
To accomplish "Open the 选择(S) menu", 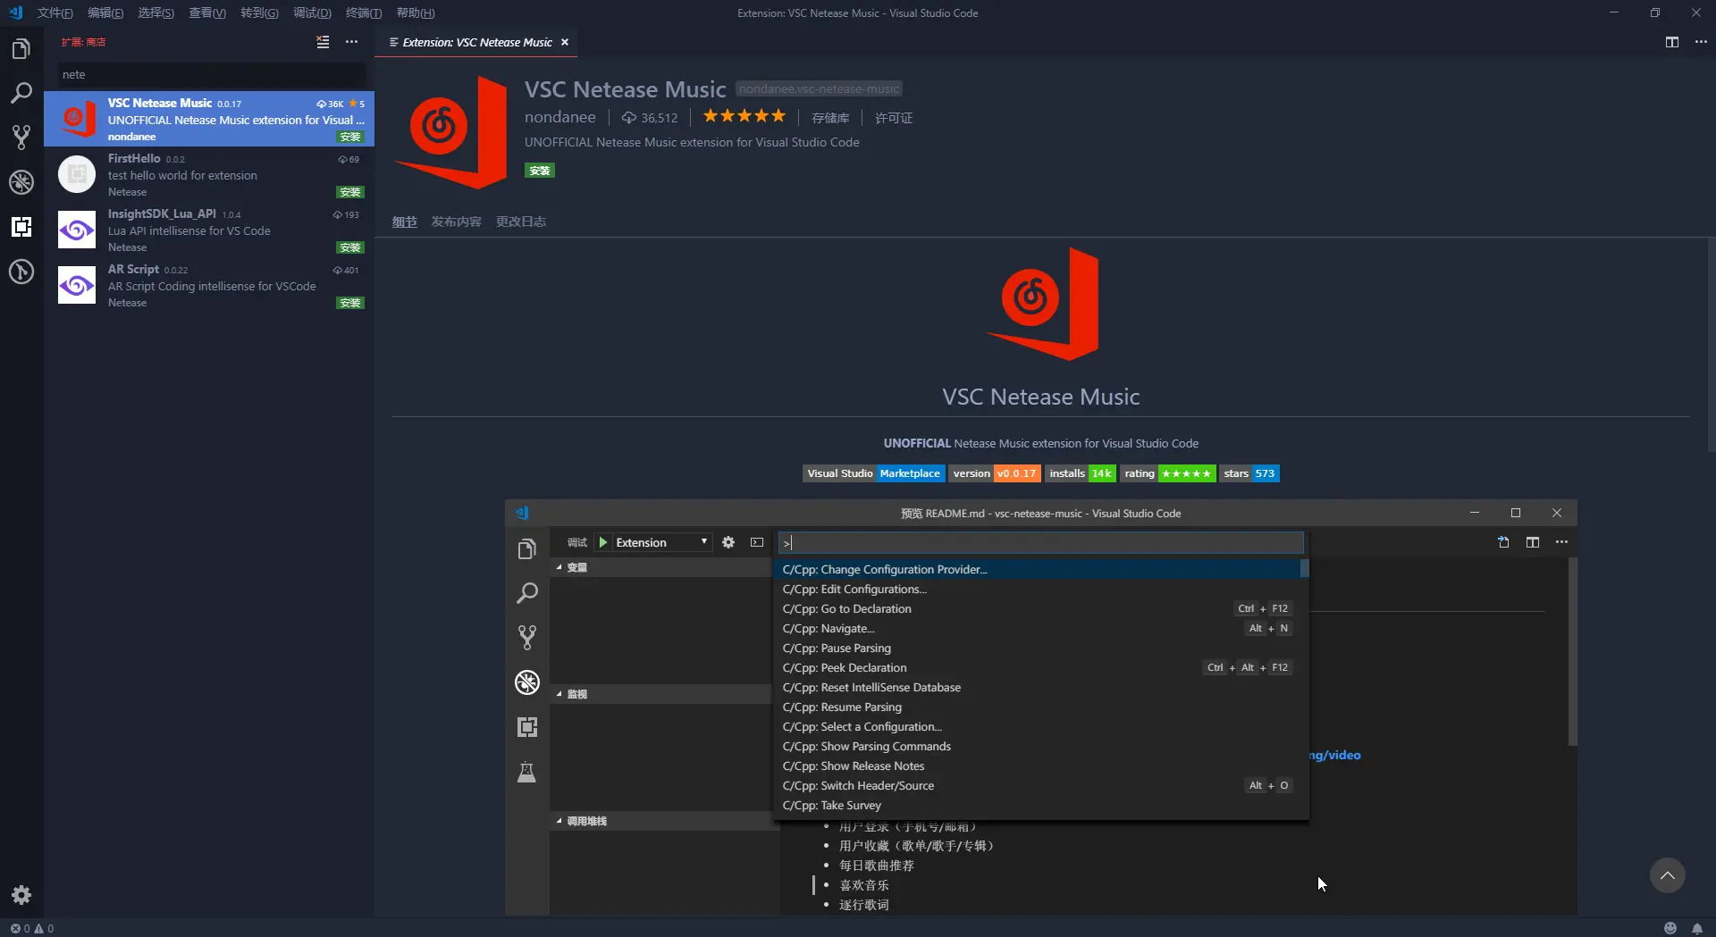I will click(x=156, y=13).
